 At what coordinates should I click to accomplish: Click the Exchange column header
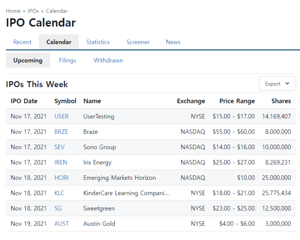191,101
